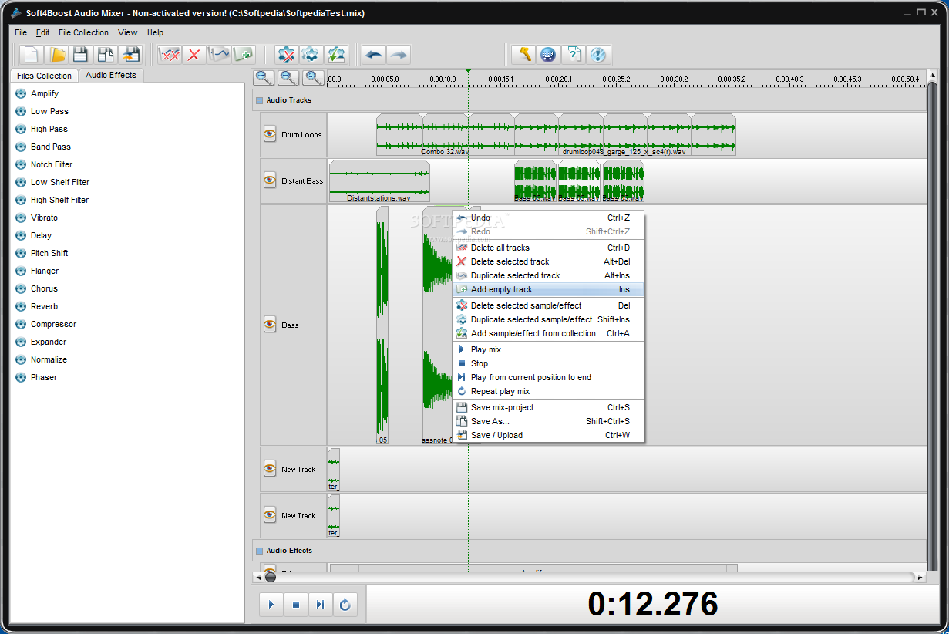Click play-from-position button in transport bar
Screen dimensions: 949x634
[320, 605]
